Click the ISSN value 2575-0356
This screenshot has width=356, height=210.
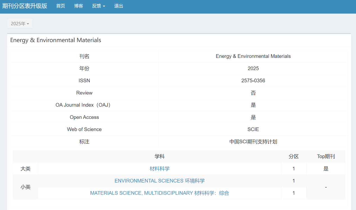(253, 80)
